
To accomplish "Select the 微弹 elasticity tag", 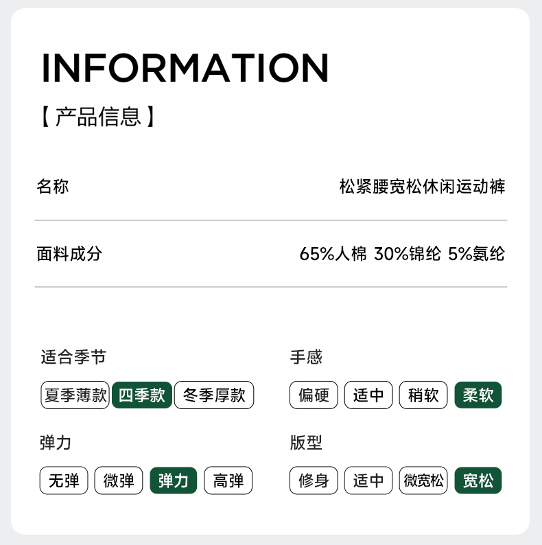I will tap(119, 480).
